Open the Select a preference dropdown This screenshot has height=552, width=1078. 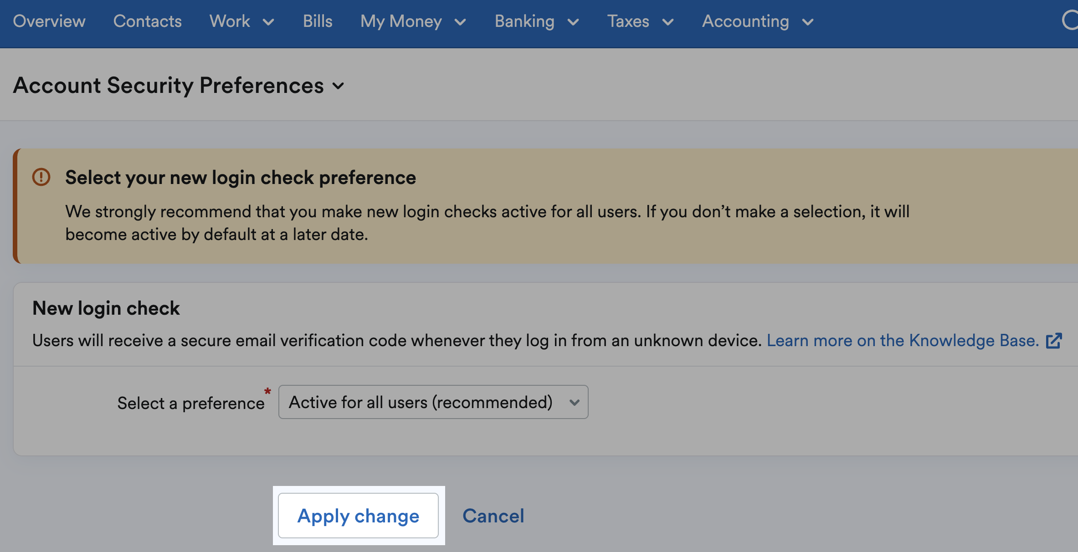click(x=433, y=402)
